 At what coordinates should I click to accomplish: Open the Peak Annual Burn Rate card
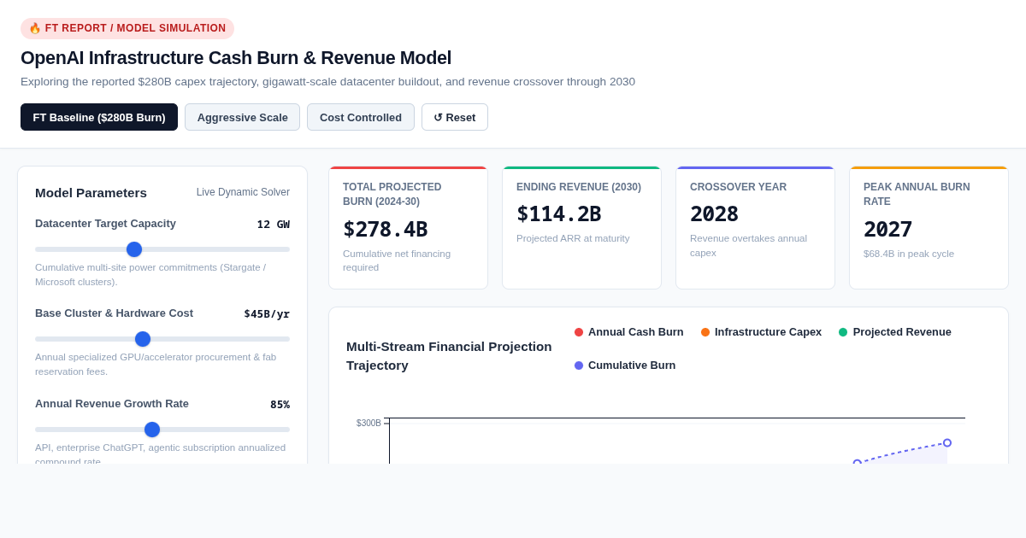(929, 228)
